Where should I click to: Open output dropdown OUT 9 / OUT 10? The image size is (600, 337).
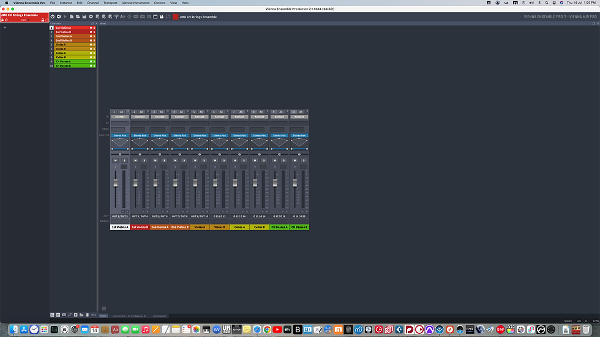click(200, 217)
